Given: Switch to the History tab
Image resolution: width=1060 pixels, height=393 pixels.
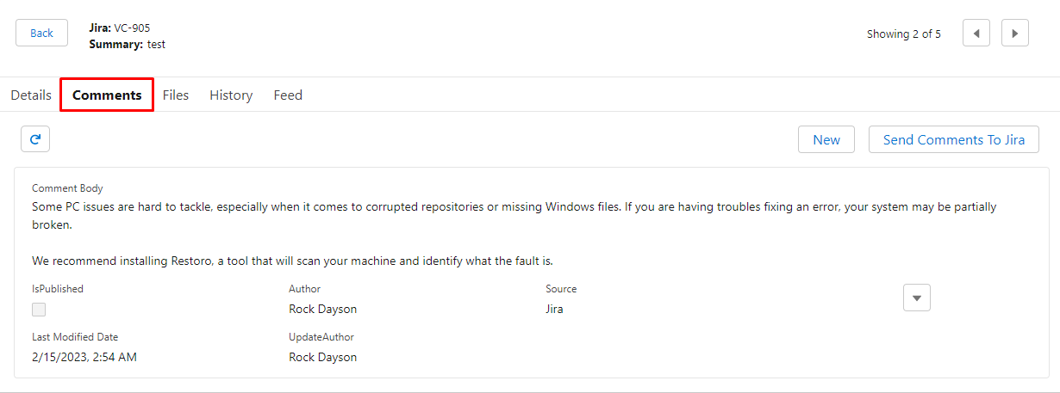Looking at the screenshot, I should click(x=231, y=95).
